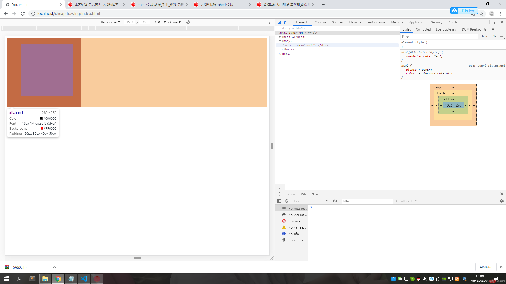506x284 pixels.
Task: Click the 全部显示 show all button
Action: point(486,267)
